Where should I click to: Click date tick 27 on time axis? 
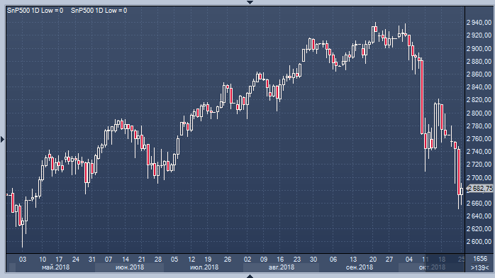[x=389, y=260]
